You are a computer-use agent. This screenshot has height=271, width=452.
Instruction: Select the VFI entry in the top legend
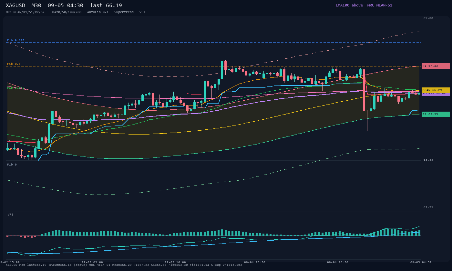pos(142,12)
